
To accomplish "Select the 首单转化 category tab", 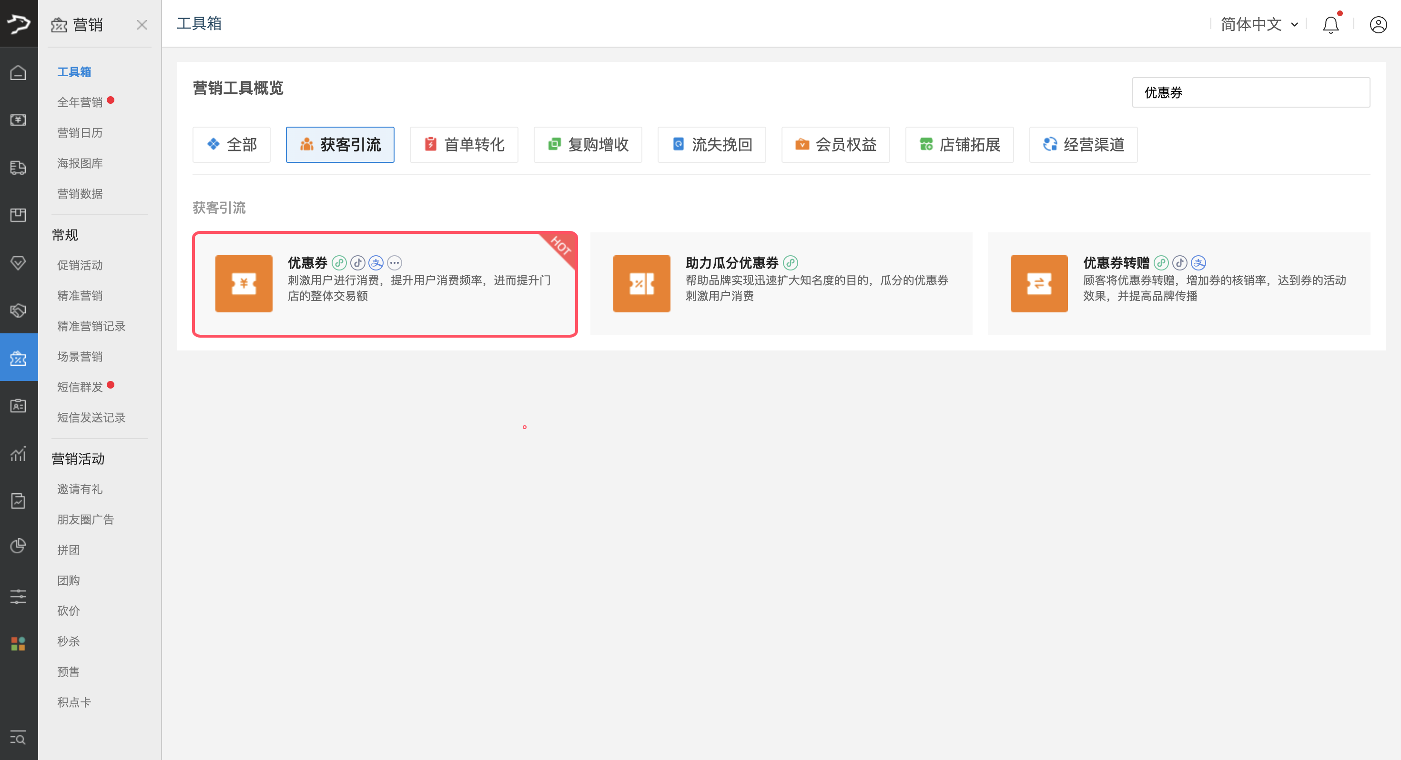I will [464, 145].
